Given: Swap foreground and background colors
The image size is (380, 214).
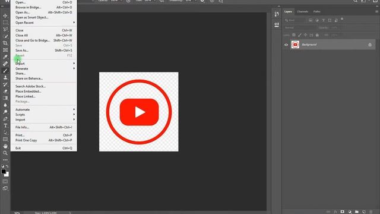Looking at the screenshot, I should [7, 166].
